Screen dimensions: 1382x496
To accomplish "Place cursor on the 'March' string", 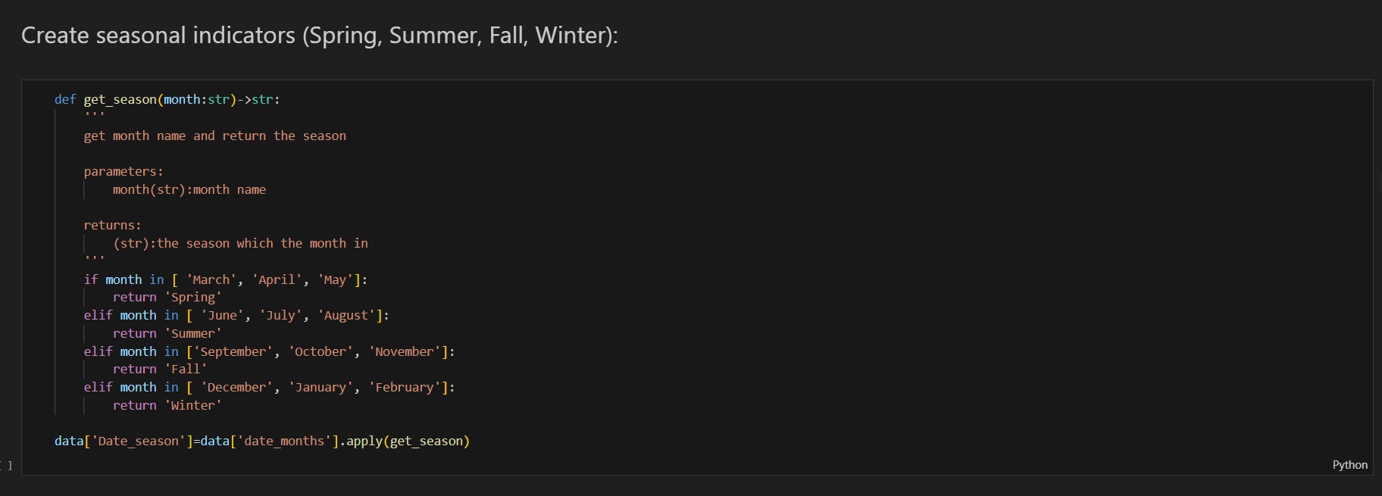I will pos(211,280).
